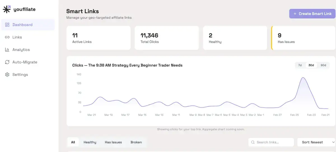
Task: Select the 30d chart range
Action: click(x=311, y=65)
